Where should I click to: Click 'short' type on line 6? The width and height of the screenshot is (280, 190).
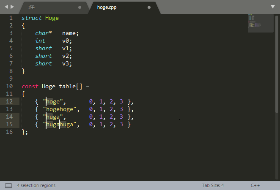(x=44, y=56)
